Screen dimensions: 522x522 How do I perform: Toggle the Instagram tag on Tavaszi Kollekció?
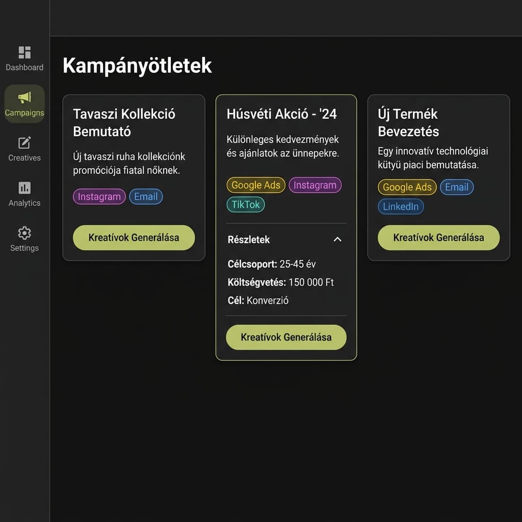(99, 196)
